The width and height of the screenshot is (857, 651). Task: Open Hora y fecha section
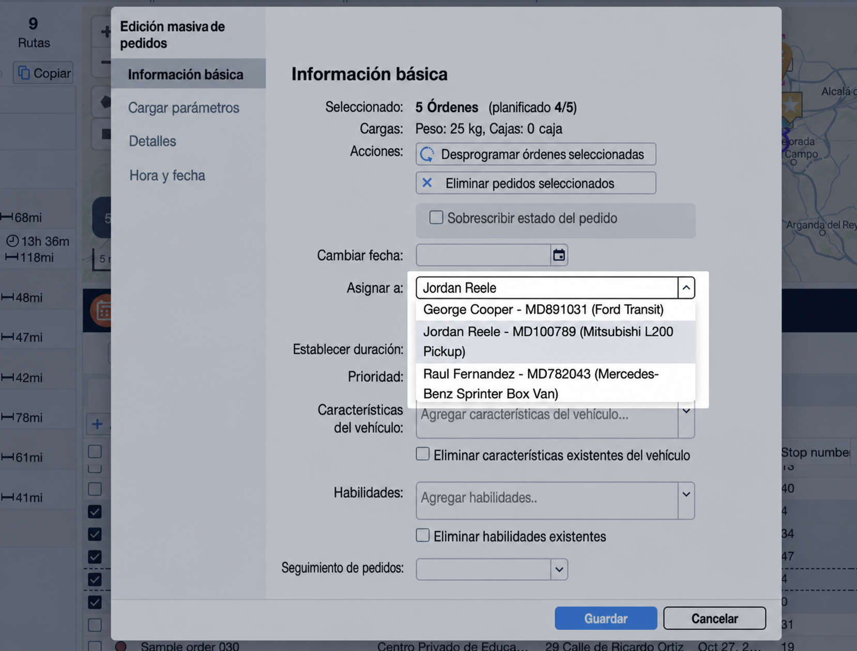167,176
